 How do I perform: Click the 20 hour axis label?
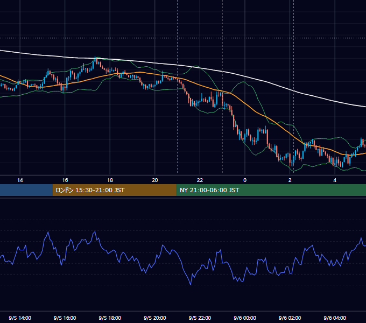tap(155, 180)
